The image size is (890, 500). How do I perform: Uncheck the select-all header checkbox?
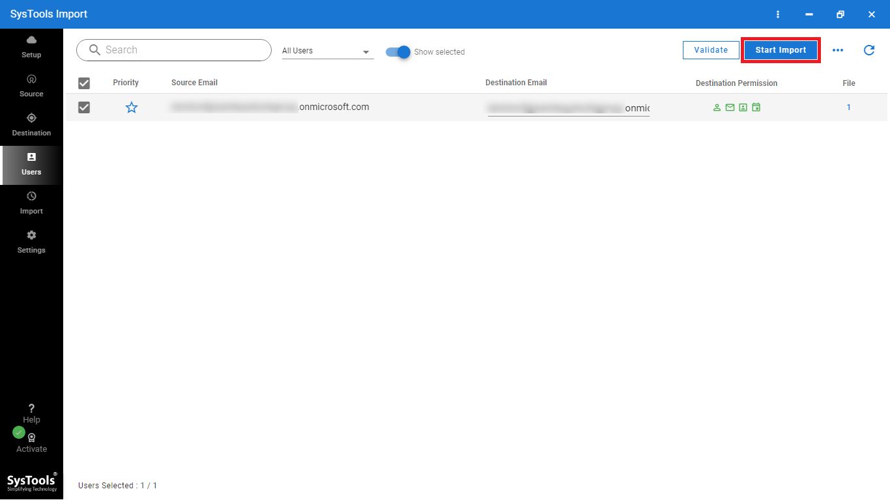(84, 83)
